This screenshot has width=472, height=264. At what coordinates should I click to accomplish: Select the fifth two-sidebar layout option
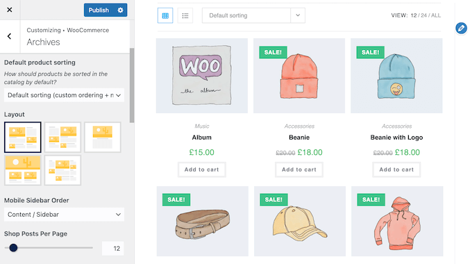62,170
